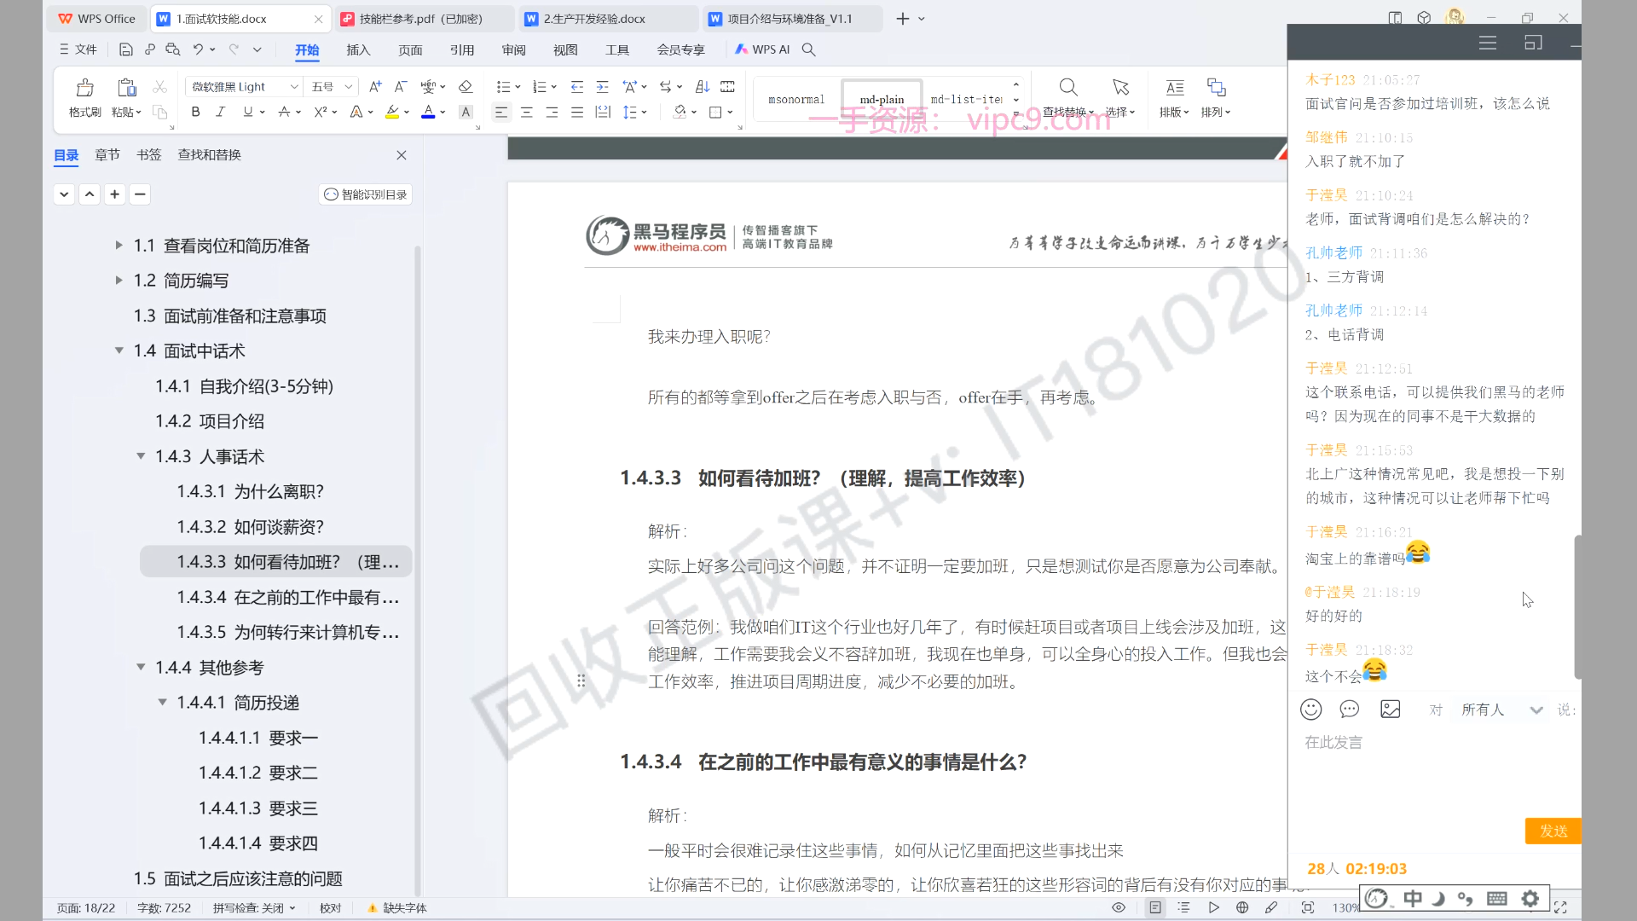Viewport: 1637px width, 921px height.
Task: Click the font color red swatch
Action: click(428, 112)
